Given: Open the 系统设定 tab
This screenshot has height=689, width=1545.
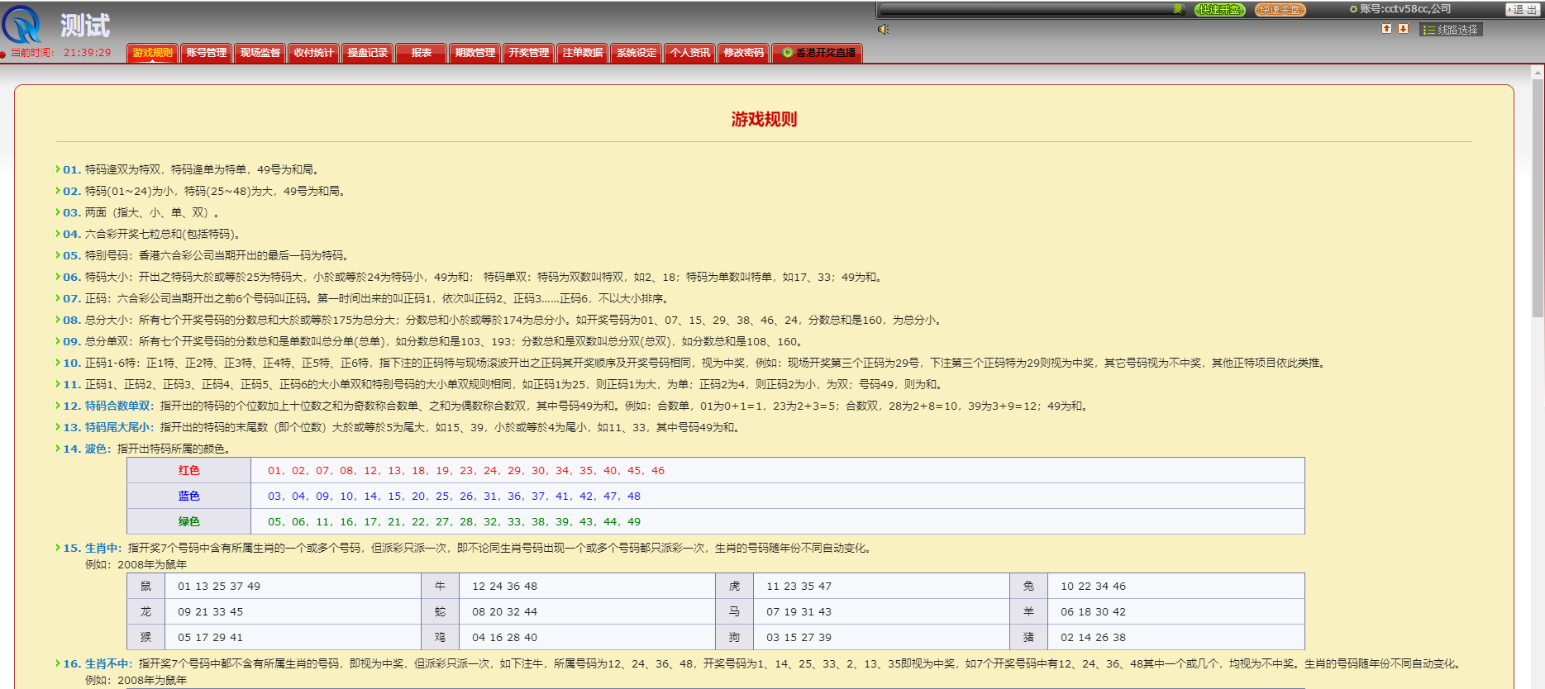Looking at the screenshot, I should coord(637,53).
